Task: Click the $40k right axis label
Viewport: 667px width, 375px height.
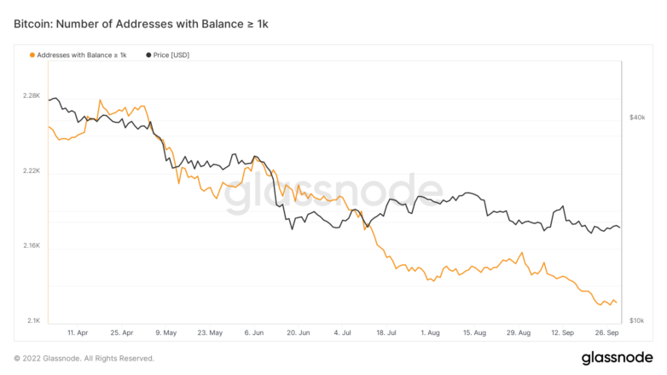Action: pyautogui.click(x=637, y=118)
